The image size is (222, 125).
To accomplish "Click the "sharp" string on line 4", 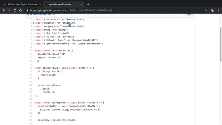I will coord(62,30).
